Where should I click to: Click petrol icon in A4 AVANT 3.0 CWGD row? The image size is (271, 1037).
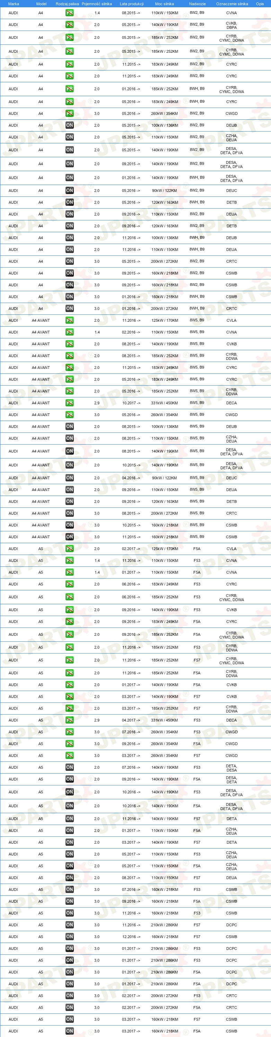point(70,415)
